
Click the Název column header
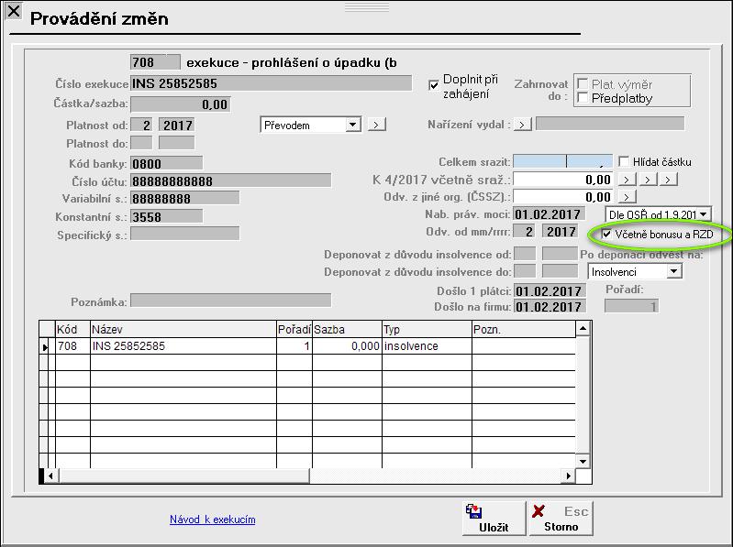pyautogui.click(x=183, y=329)
